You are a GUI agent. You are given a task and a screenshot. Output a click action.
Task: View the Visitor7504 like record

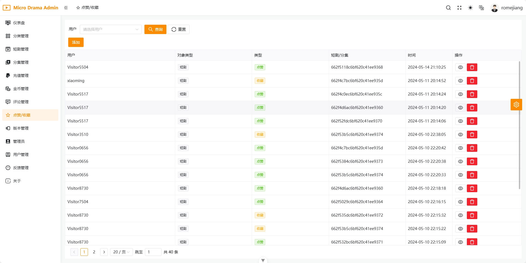(460, 202)
